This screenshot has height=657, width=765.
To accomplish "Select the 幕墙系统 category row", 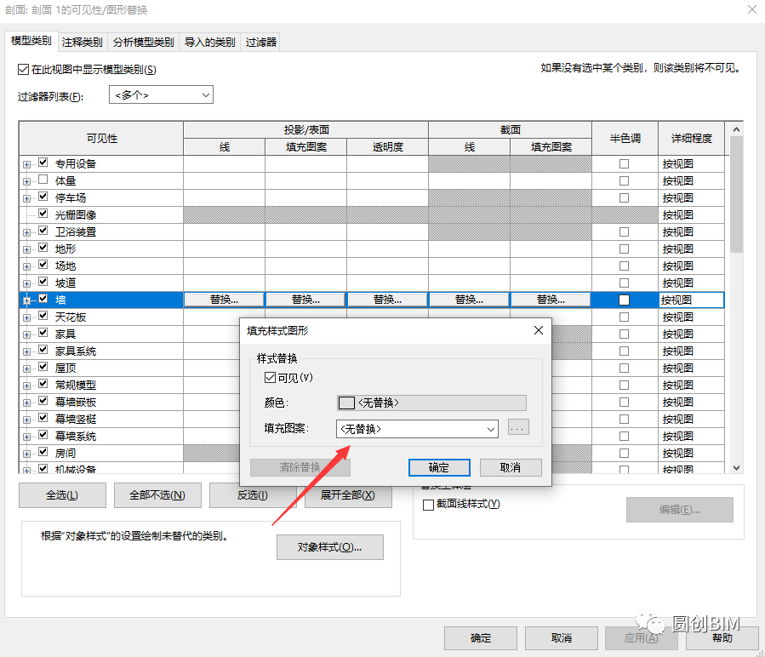I will point(76,437).
